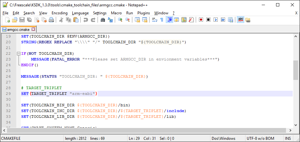Toggle synchronize horizontal scrolling icon
Viewport: 300px width, 142px height.
pyautogui.click(x=144, y=20)
